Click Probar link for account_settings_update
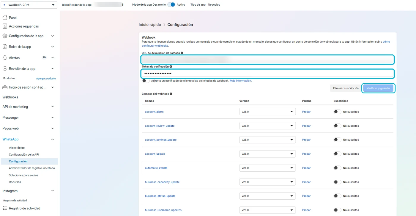The height and width of the screenshot is (216, 416). pyautogui.click(x=306, y=140)
